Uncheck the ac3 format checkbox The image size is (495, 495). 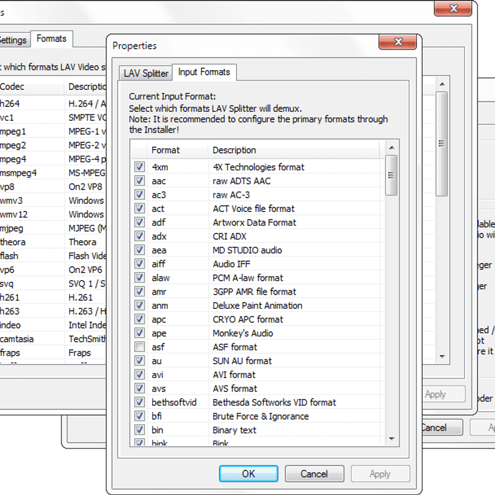[139, 195]
